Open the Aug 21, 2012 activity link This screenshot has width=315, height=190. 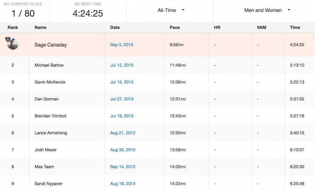(122, 133)
